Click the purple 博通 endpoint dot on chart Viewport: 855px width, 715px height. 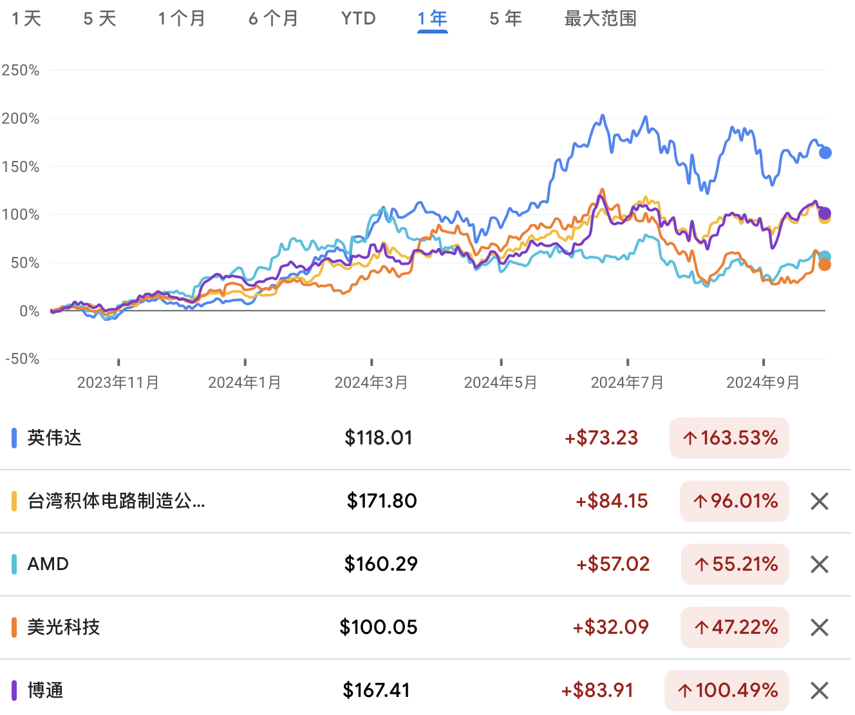click(x=824, y=213)
